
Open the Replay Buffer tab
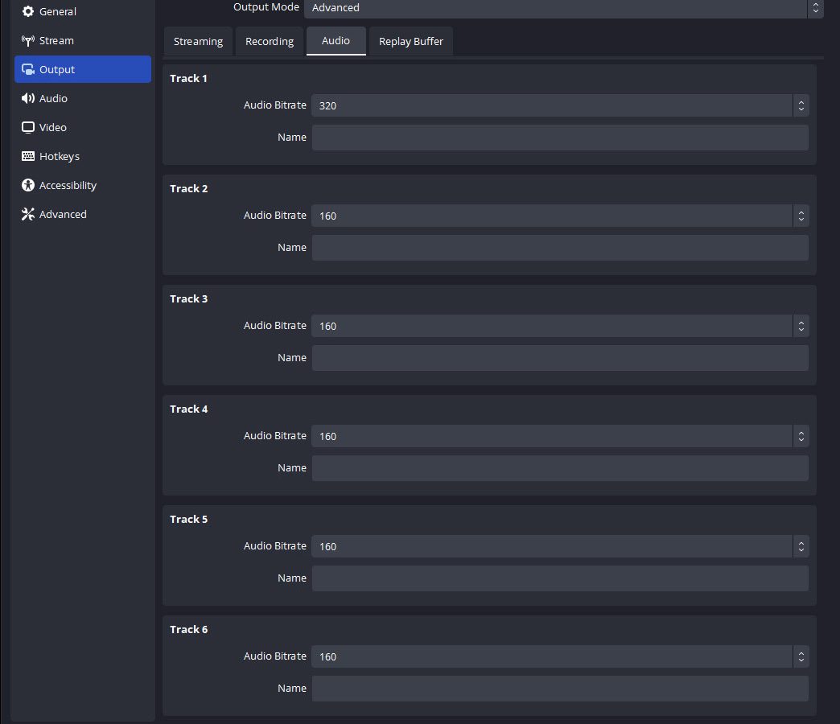pyautogui.click(x=411, y=42)
